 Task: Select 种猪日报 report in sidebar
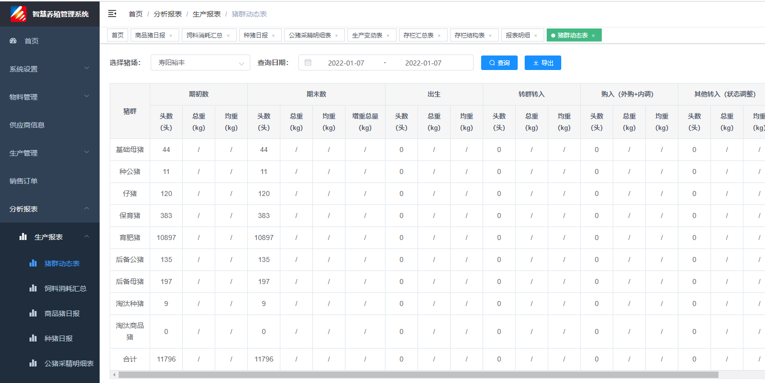pos(50,338)
